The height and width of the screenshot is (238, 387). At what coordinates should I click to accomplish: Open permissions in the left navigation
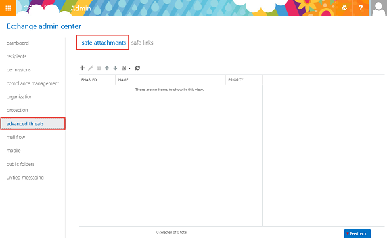pos(18,70)
